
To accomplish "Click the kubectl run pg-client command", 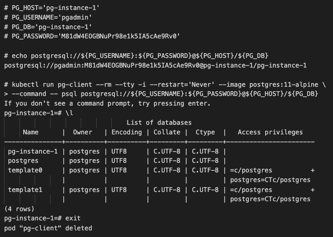I will point(158,84).
